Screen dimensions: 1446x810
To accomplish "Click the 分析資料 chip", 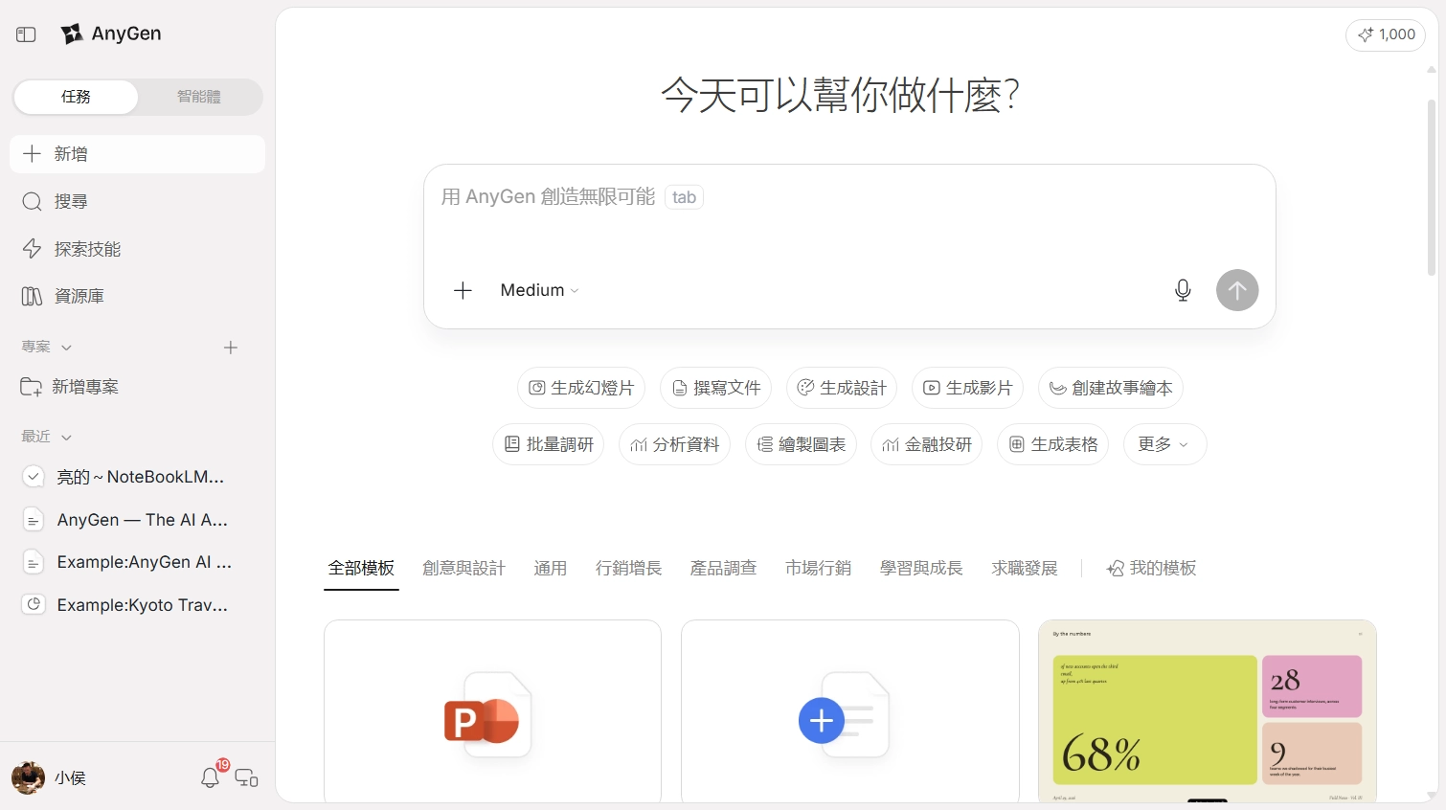I will [x=675, y=444].
